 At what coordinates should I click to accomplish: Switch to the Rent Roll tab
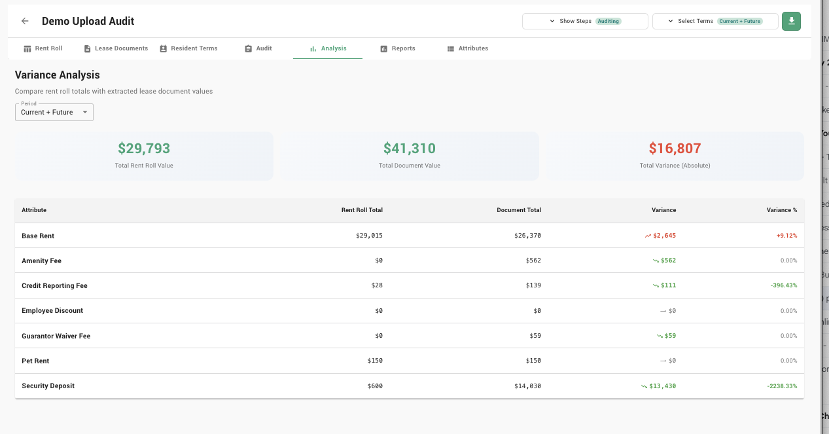[x=43, y=48]
